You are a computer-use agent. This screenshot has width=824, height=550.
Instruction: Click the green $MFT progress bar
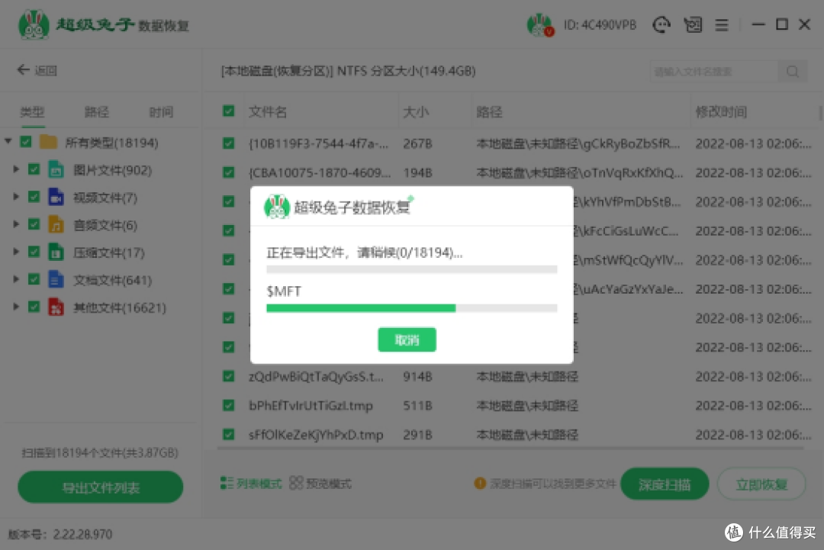[411, 308]
